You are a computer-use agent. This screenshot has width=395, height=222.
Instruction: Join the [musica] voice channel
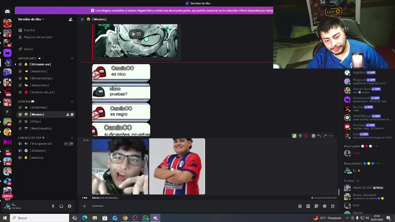[46, 158]
